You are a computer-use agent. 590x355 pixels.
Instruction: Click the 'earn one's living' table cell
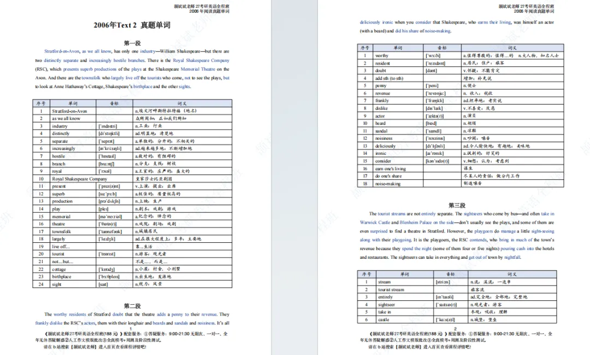click(x=398, y=168)
